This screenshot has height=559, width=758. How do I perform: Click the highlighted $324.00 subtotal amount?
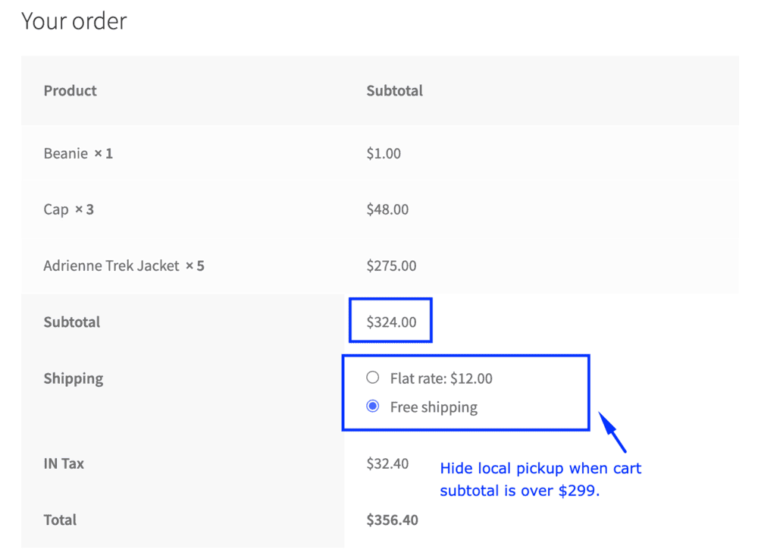pos(391,322)
